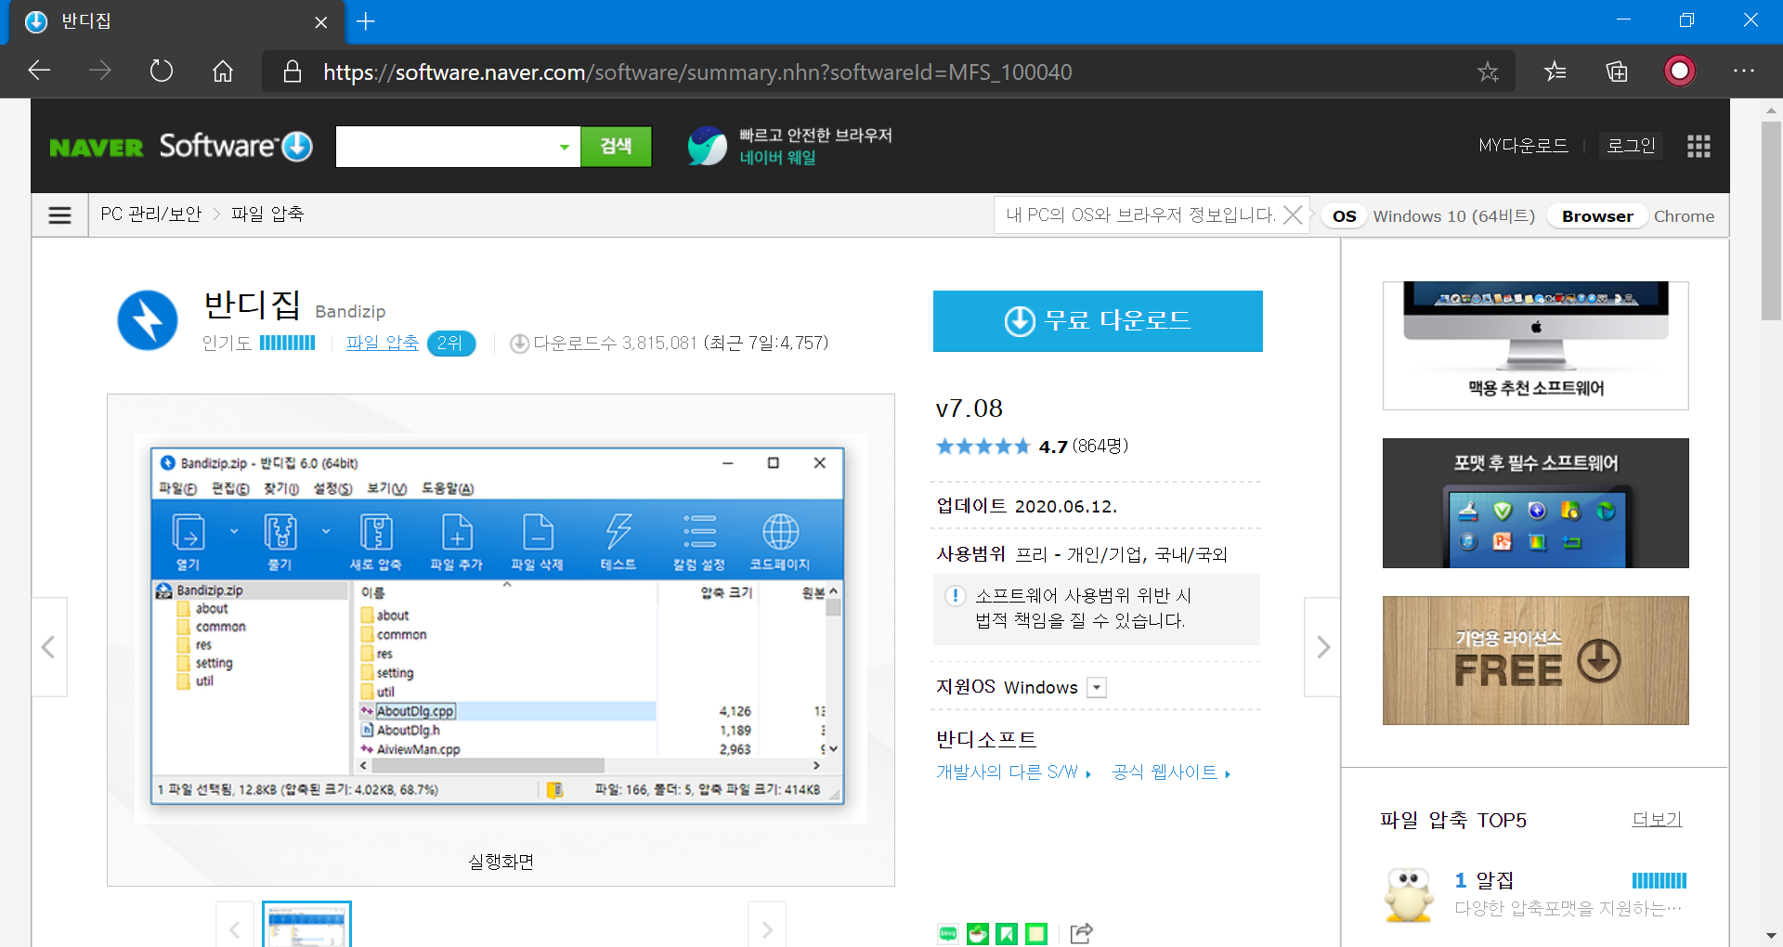Open the Naver services grid menu
The image size is (1783, 947).
point(1698,146)
